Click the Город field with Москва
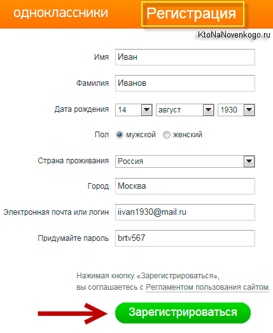 tap(185, 186)
